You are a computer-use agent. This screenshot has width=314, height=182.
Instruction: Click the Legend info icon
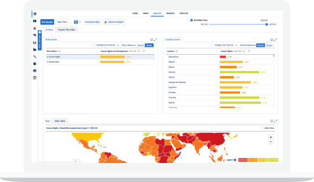(235, 160)
